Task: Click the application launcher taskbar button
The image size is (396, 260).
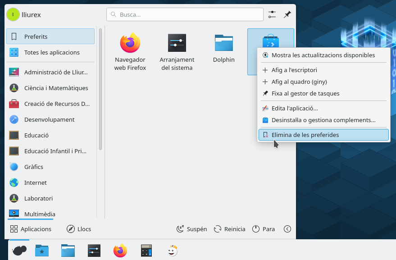Action: click(19, 251)
